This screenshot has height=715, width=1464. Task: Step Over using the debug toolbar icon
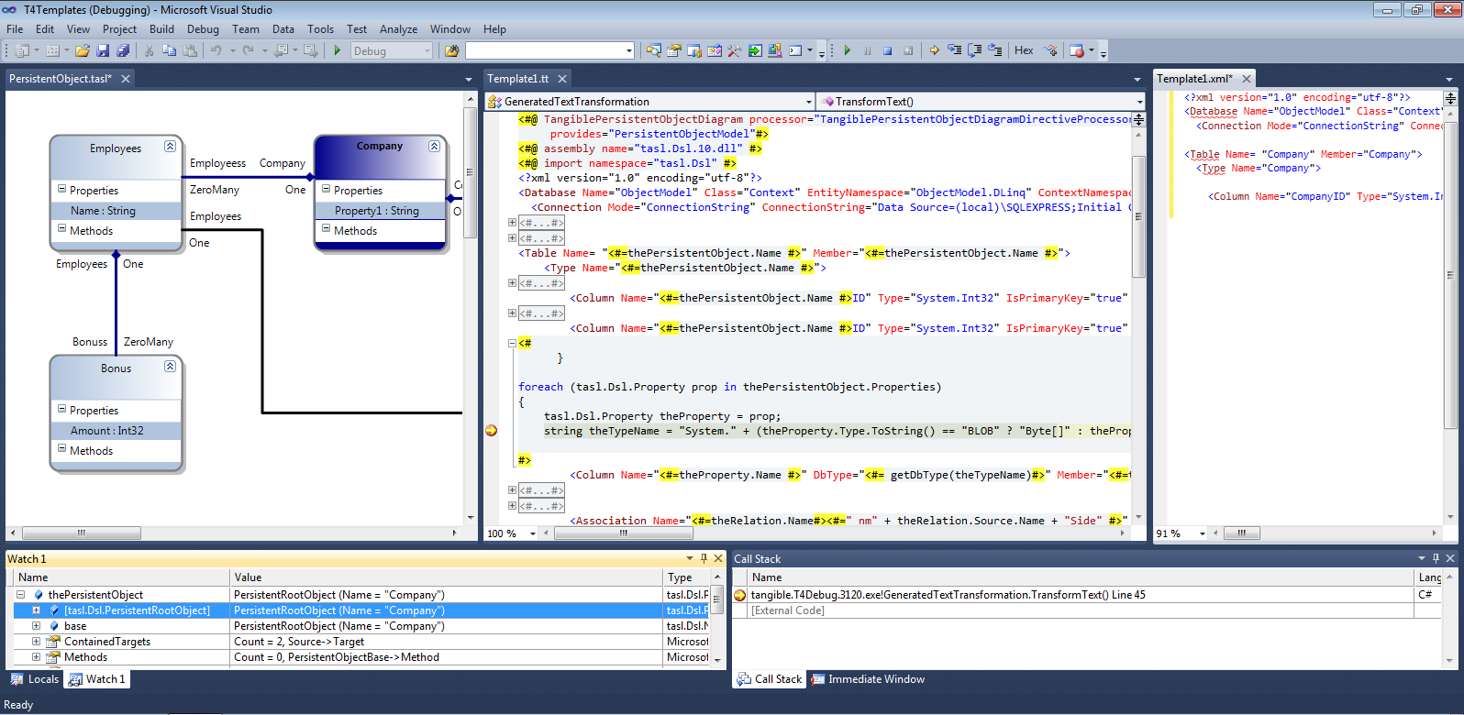pos(975,50)
